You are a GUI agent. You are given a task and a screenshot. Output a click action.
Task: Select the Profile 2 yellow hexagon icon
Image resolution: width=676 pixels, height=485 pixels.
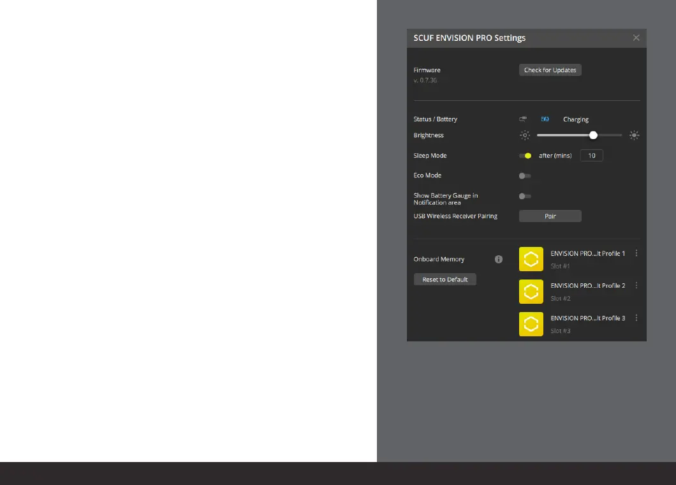point(531,291)
